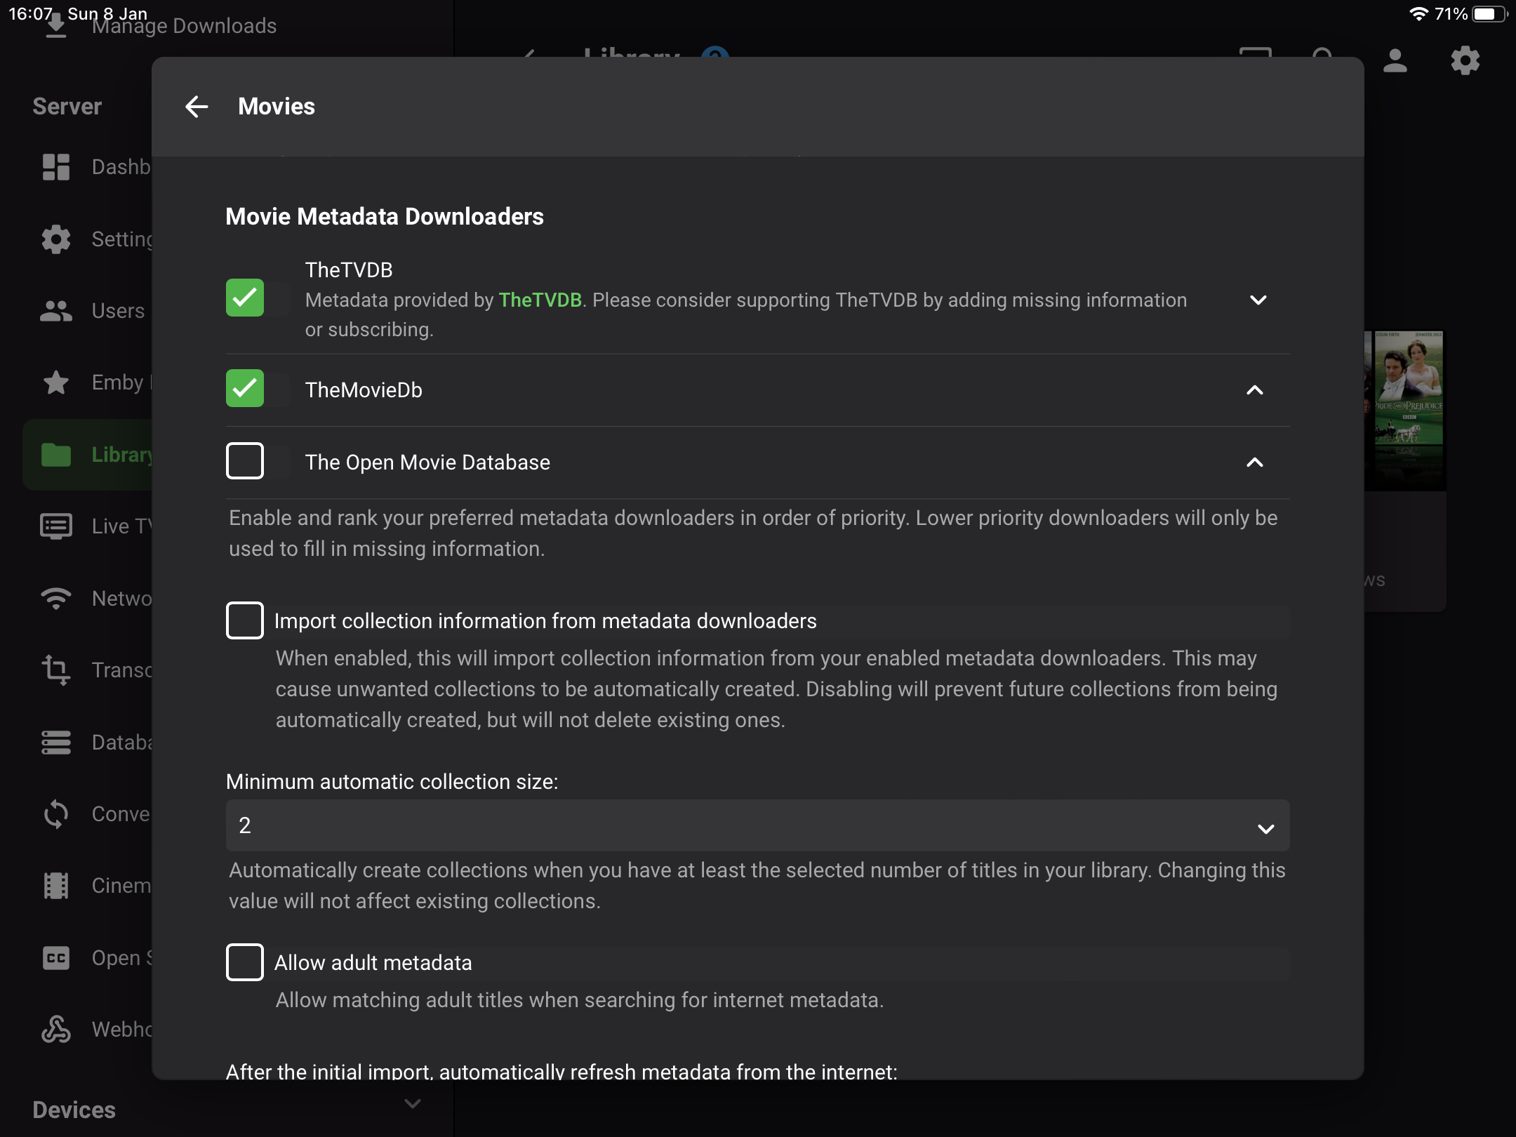Click the Webhooks sidebar icon
The height and width of the screenshot is (1137, 1516).
coord(56,1029)
